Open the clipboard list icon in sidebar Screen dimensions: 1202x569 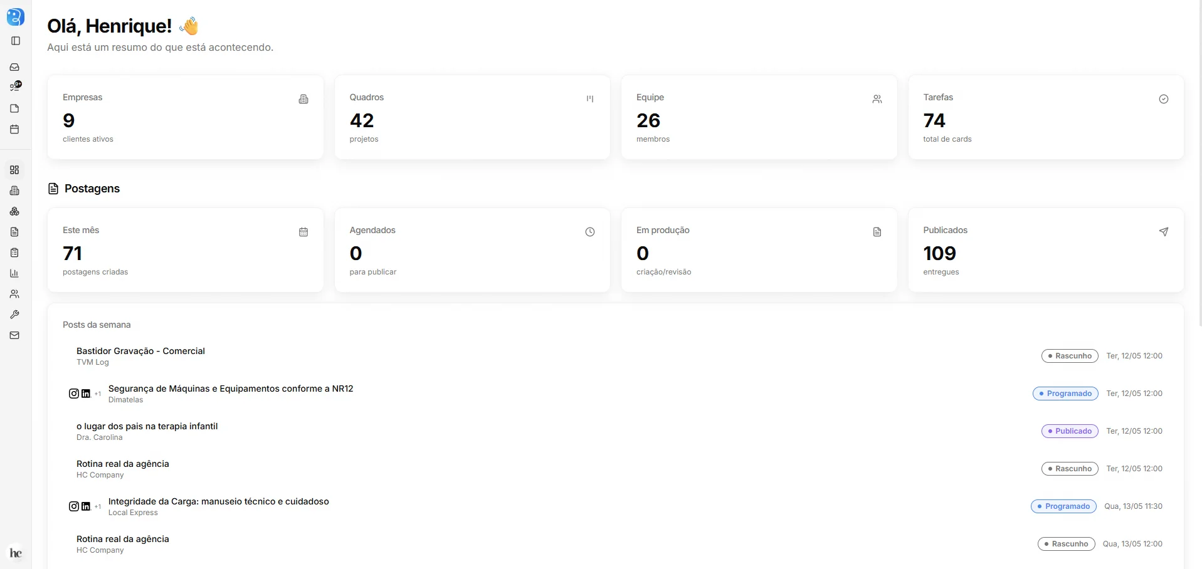pyautogui.click(x=15, y=253)
